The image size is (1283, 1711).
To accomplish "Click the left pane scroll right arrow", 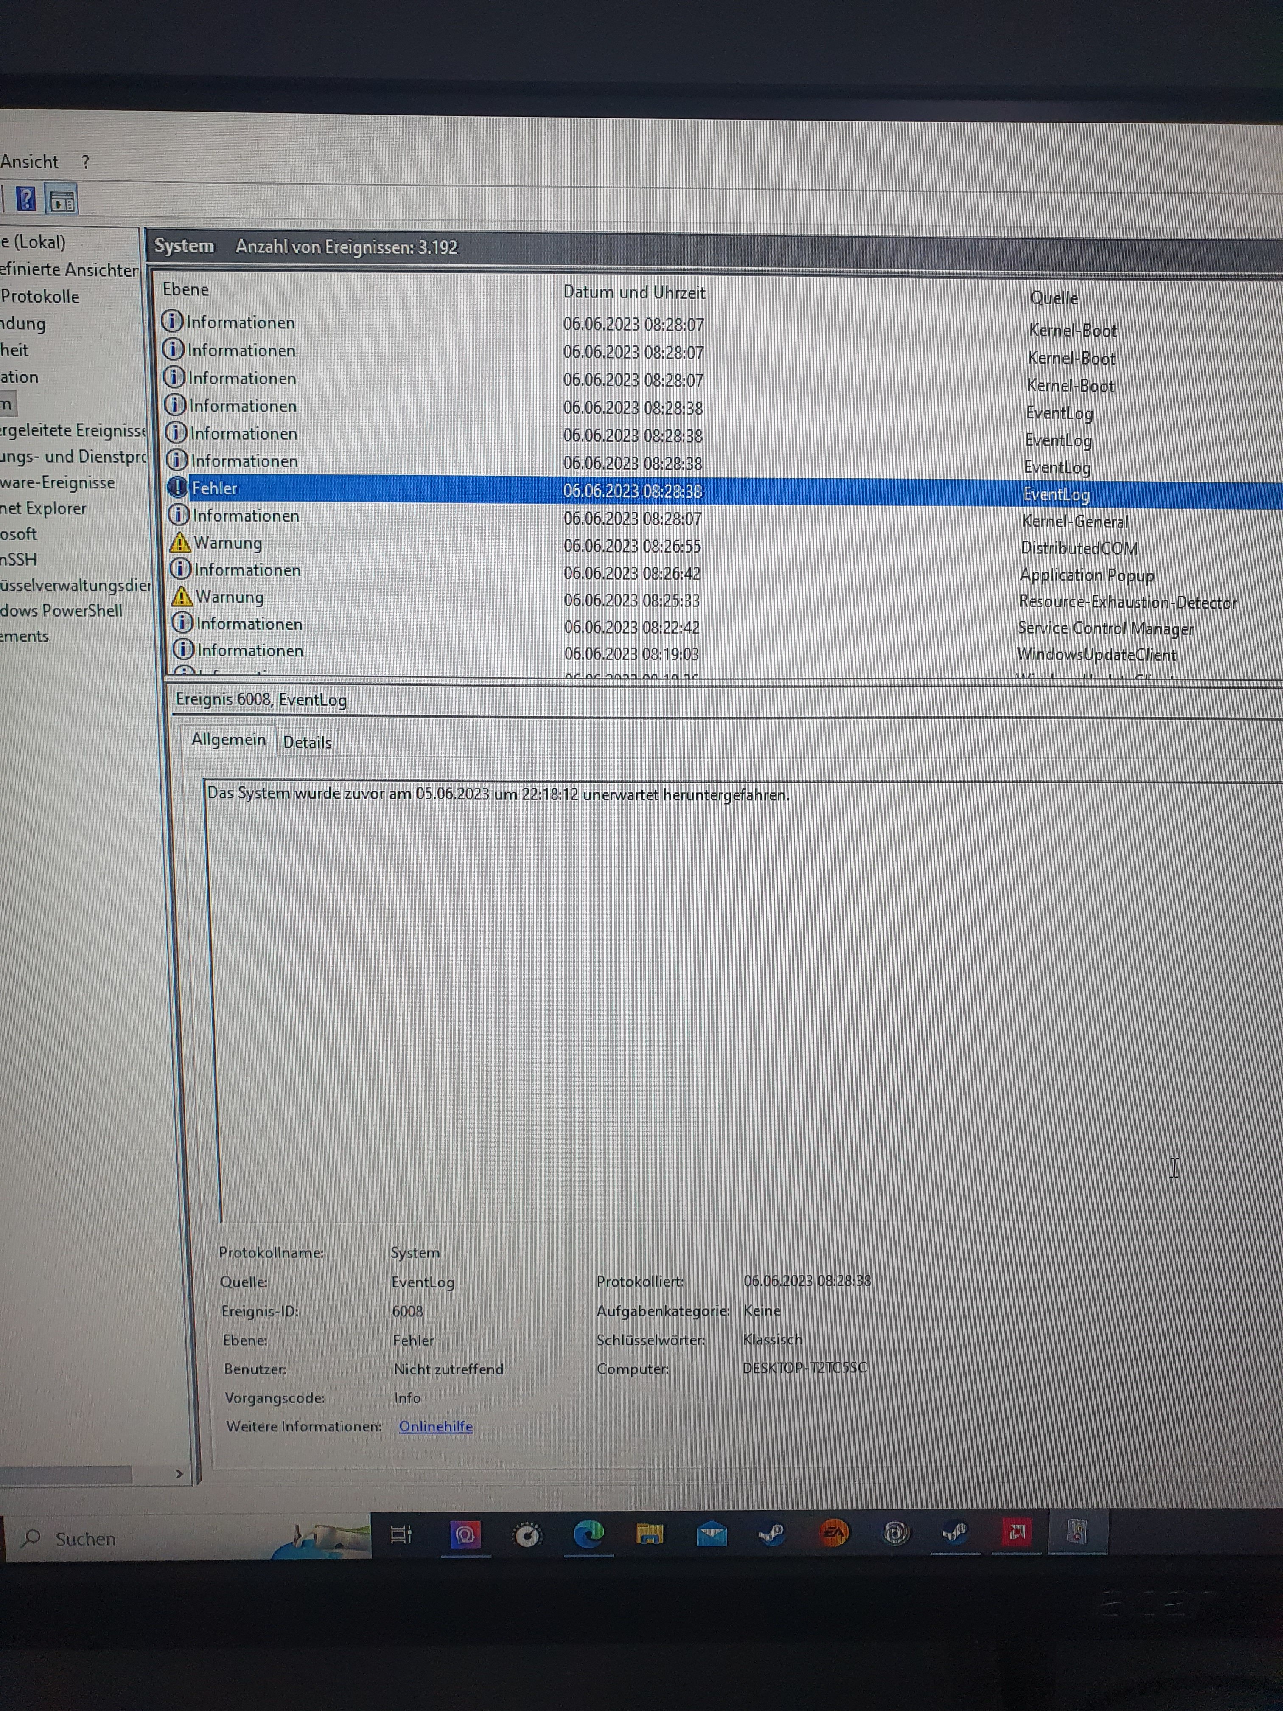I will tap(179, 1474).
